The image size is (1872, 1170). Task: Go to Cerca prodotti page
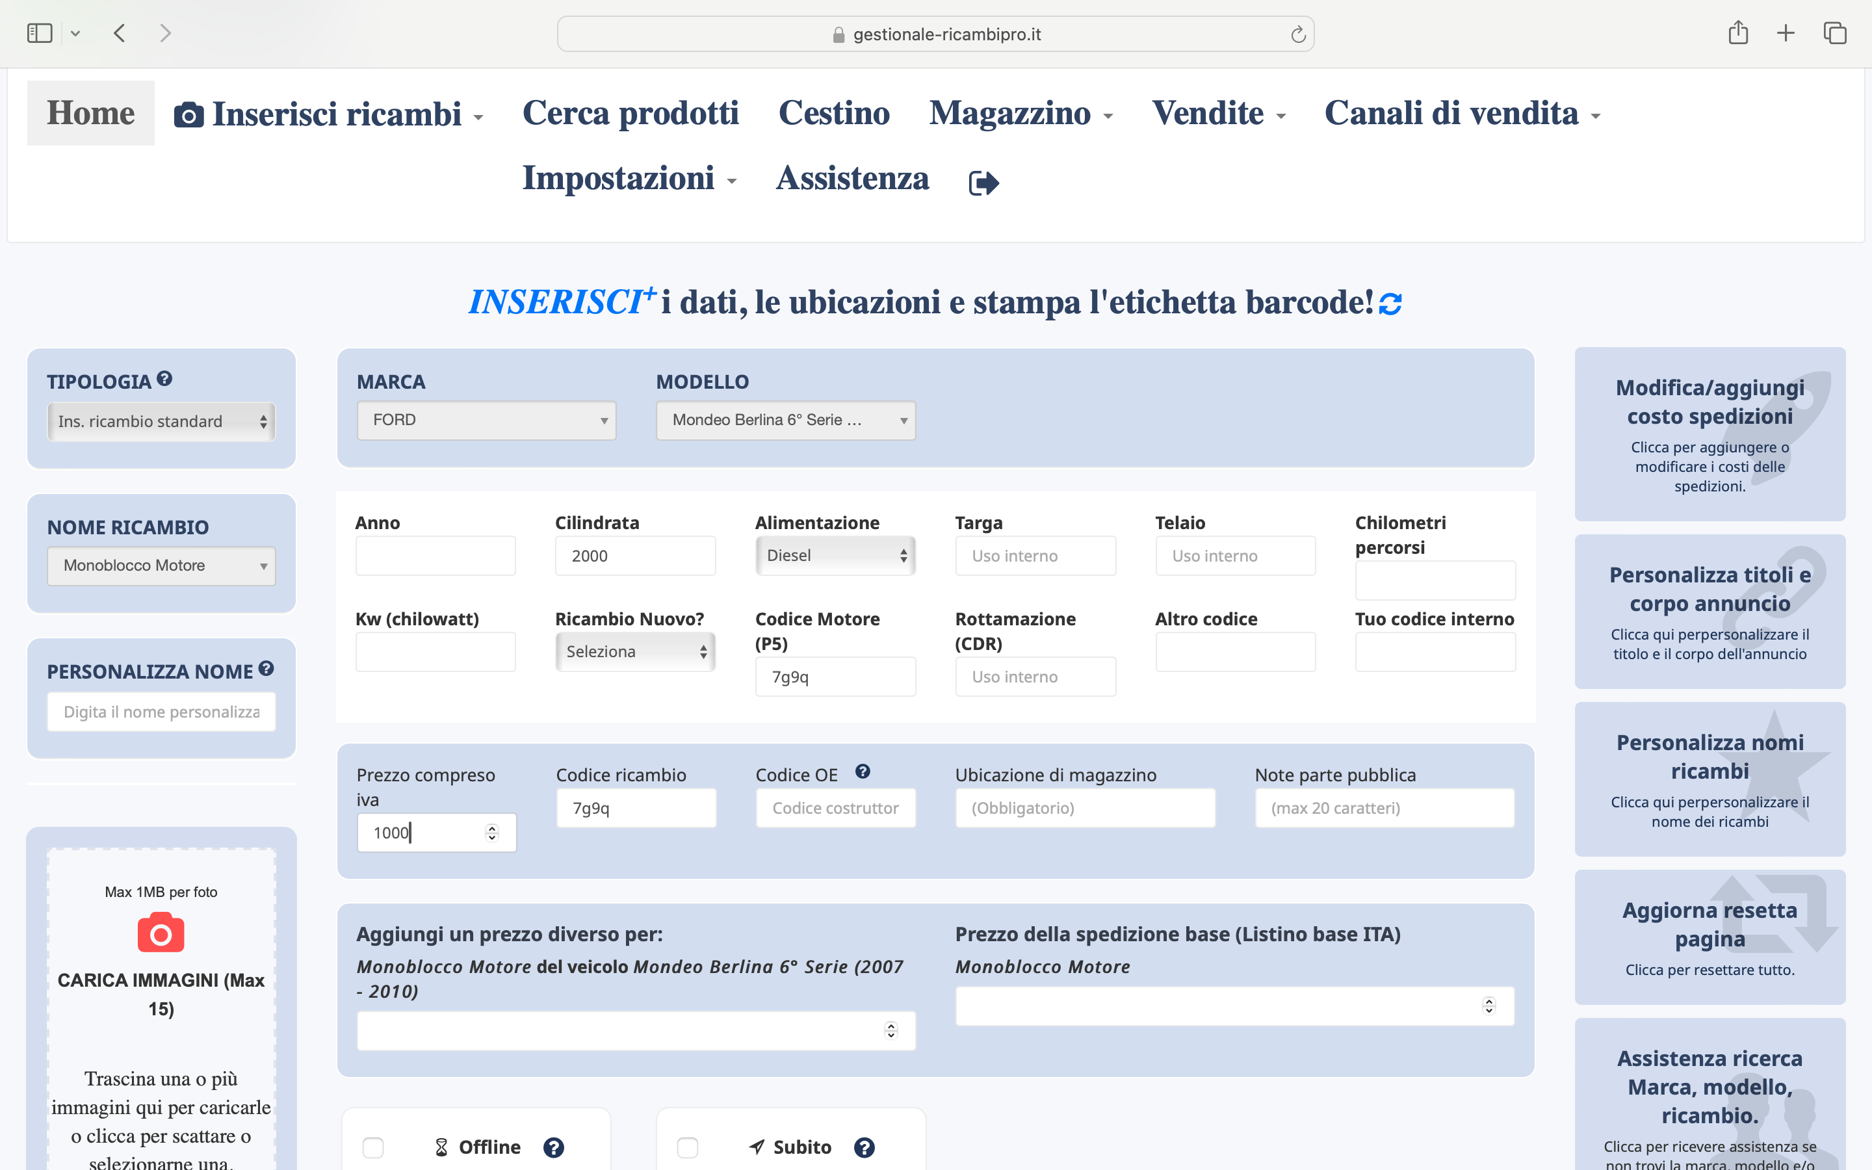pyautogui.click(x=630, y=113)
